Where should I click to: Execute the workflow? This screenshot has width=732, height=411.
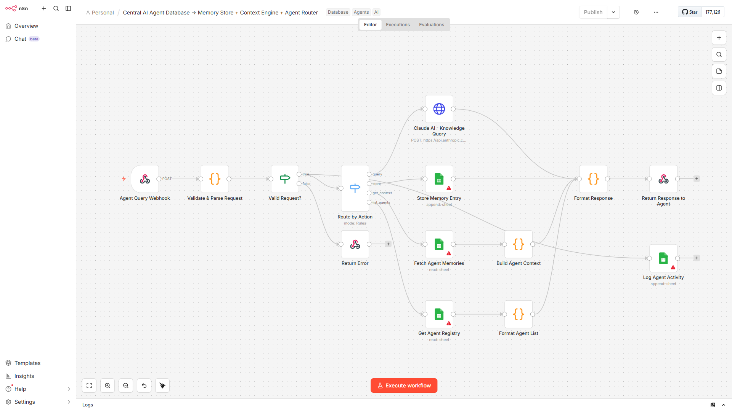404,385
